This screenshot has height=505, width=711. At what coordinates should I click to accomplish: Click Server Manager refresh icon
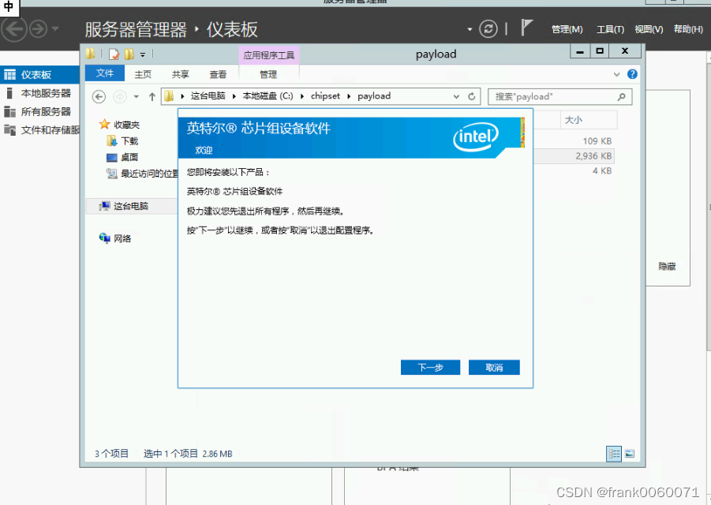[488, 29]
